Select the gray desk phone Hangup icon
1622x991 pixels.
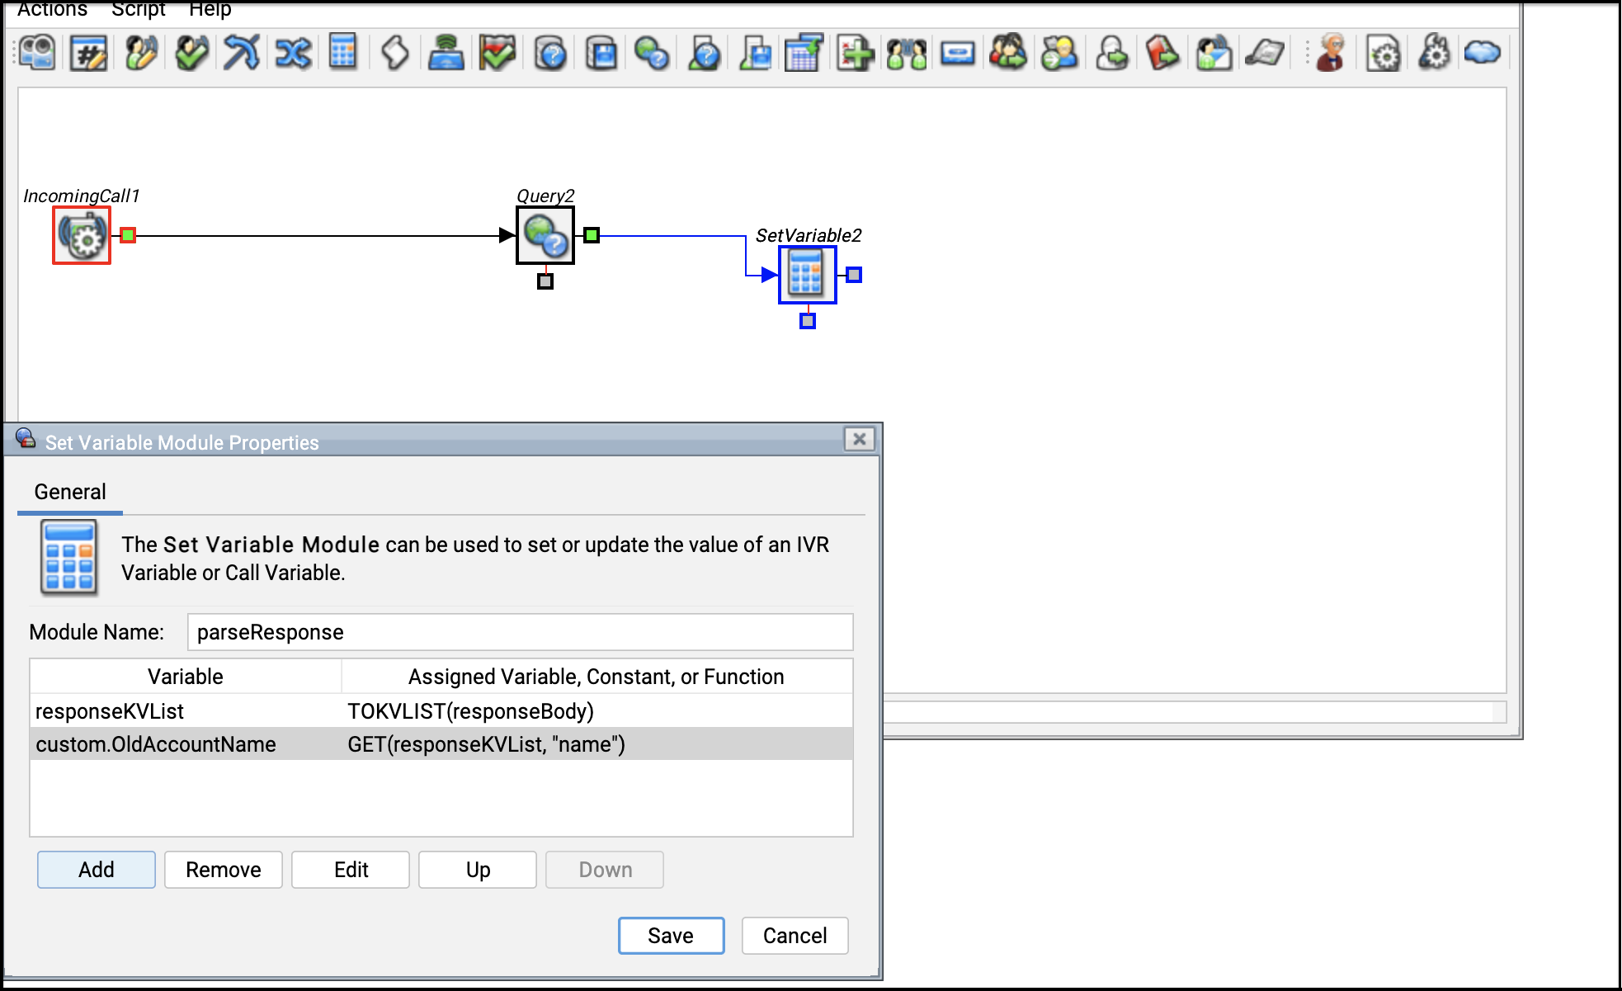coord(1265,54)
